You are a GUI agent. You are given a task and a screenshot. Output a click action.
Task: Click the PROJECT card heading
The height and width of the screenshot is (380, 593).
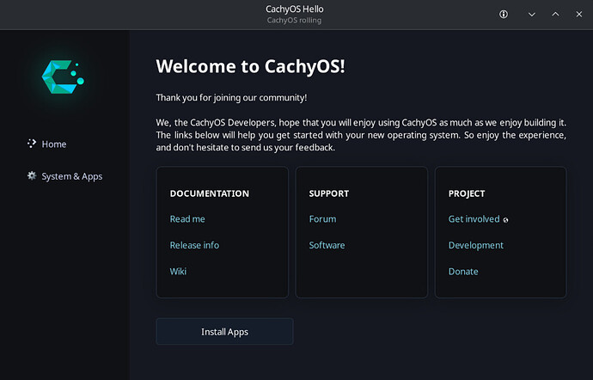[x=467, y=193]
